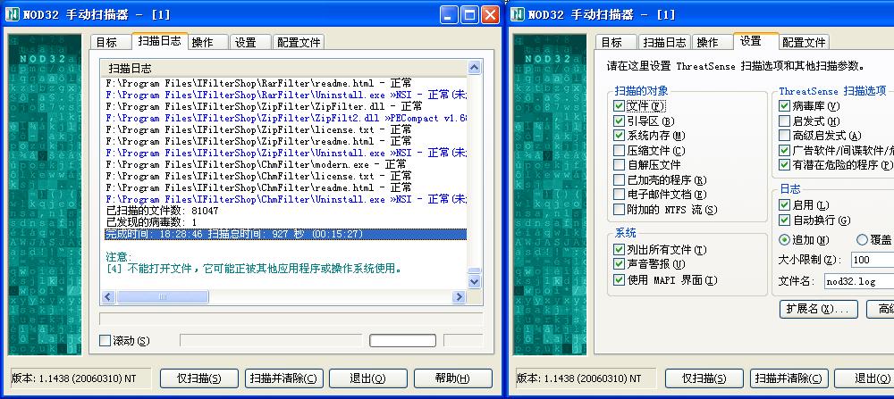
Task: Enable 启发式(H) checkbox
Action: point(784,121)
